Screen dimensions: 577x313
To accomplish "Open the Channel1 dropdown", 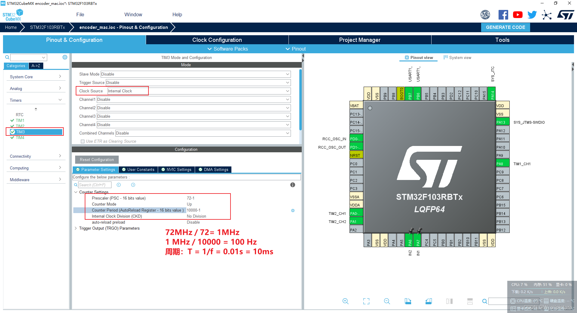I will (x=194, y=99).
